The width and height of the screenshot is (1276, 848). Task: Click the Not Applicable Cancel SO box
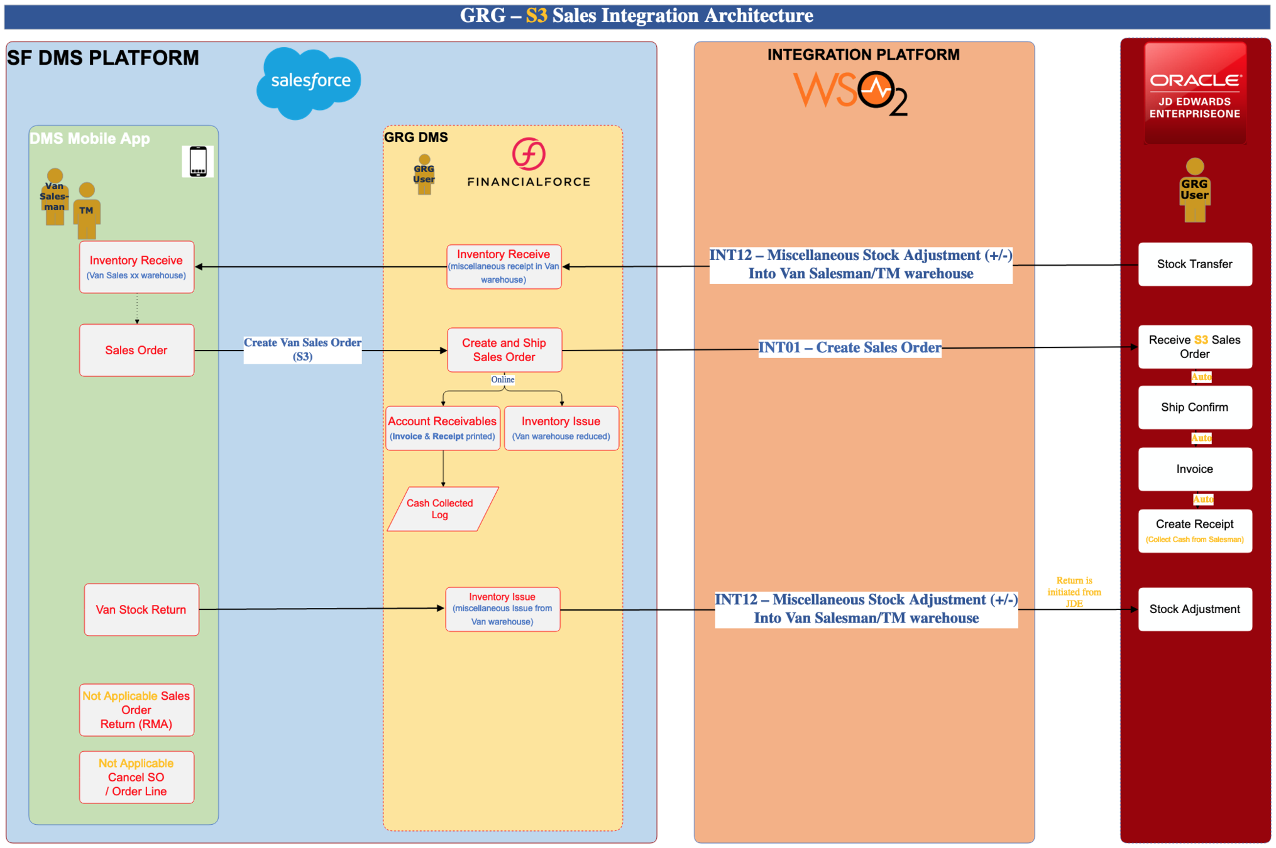136,777
